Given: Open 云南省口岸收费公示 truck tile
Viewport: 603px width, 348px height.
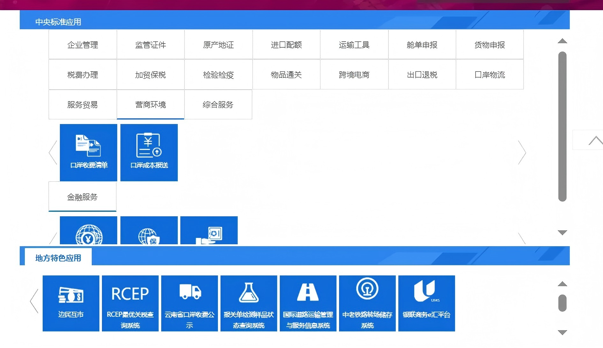Looking at the screenshot, I should click(189, 303).
